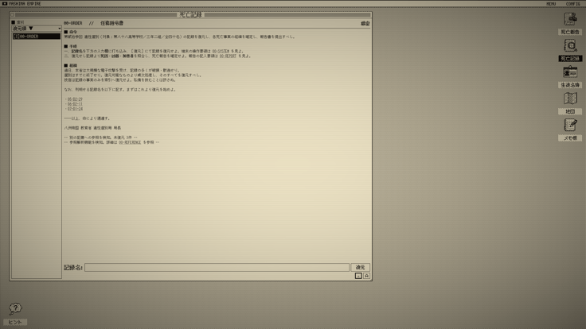586x329 pixels.
Task: Open the CONFIG item in top bar
Action: (573, 4)
